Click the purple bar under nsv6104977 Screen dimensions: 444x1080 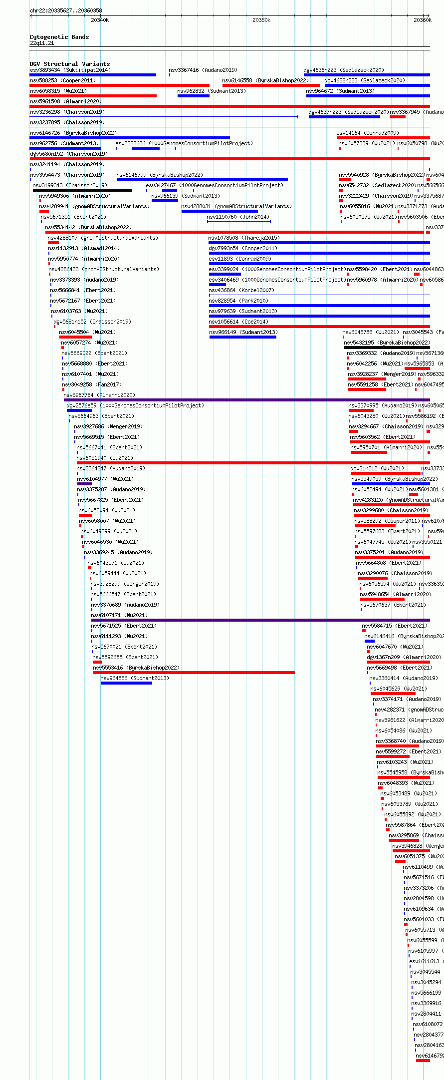[x=84, y=484]
